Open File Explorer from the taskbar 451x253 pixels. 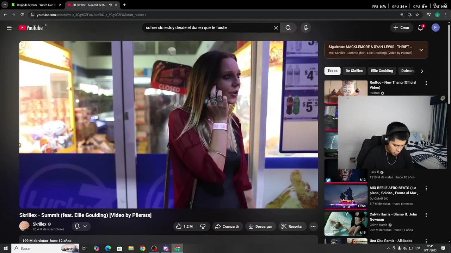pos(131,248)
